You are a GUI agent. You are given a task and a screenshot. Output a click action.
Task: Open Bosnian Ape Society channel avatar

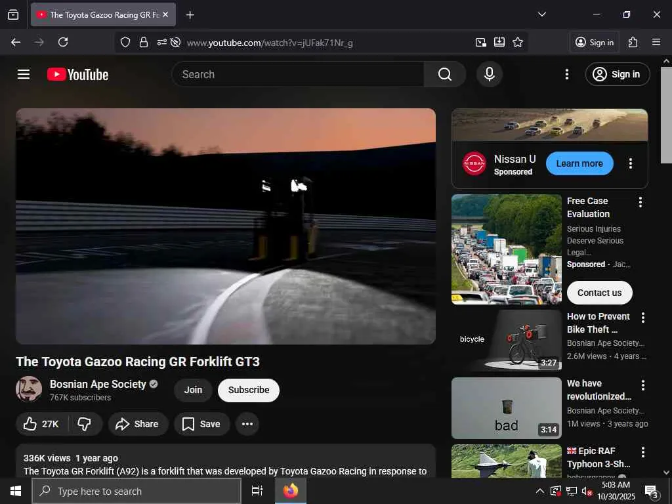29,389
